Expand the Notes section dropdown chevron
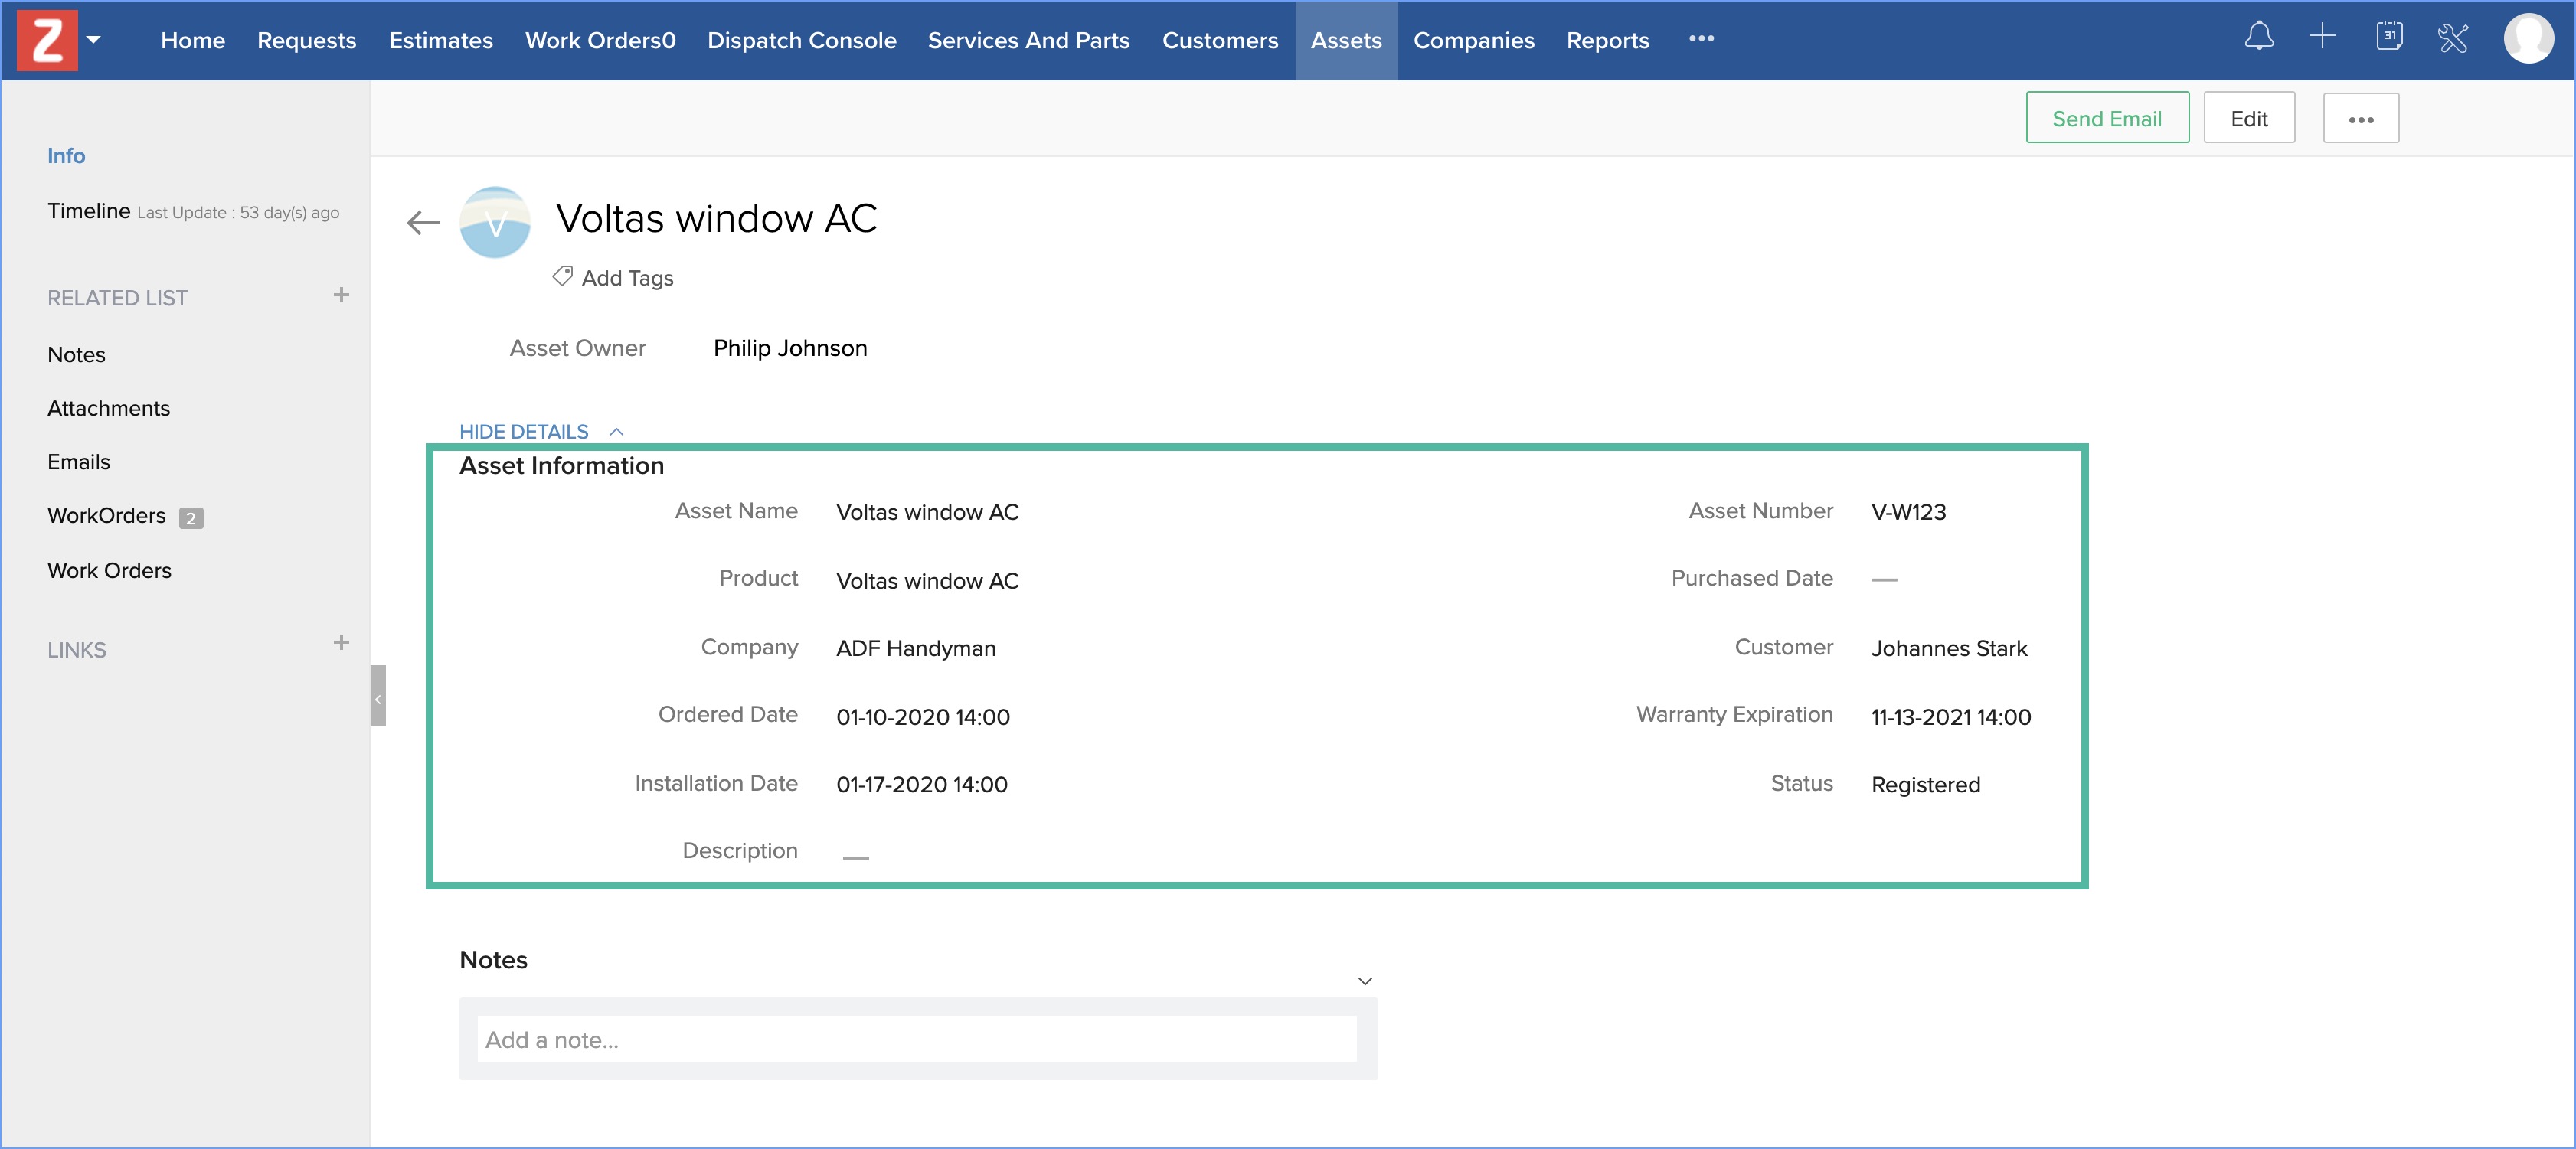This screenshot has width=2576, height=1149. 1364,981
